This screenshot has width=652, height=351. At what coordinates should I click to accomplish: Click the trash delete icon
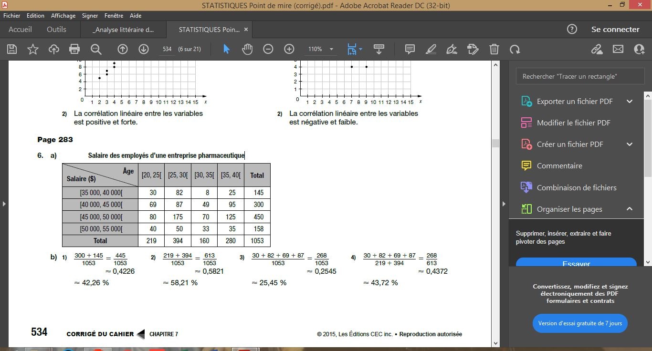494,49
